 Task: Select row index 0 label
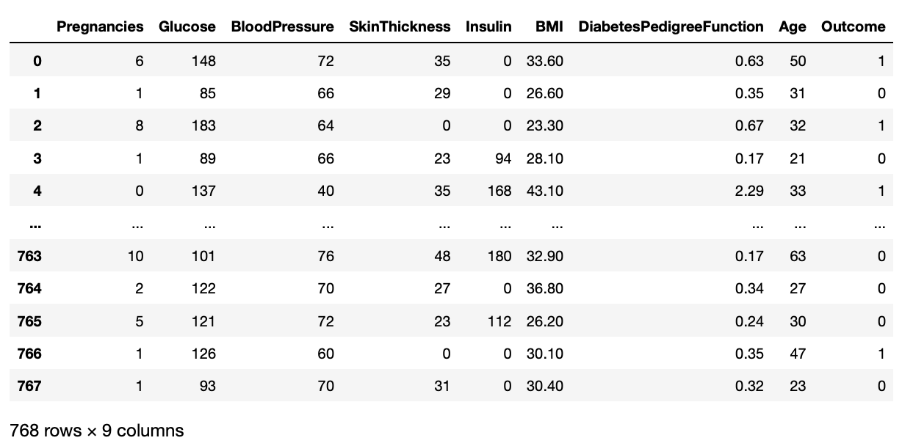point(37,62)
